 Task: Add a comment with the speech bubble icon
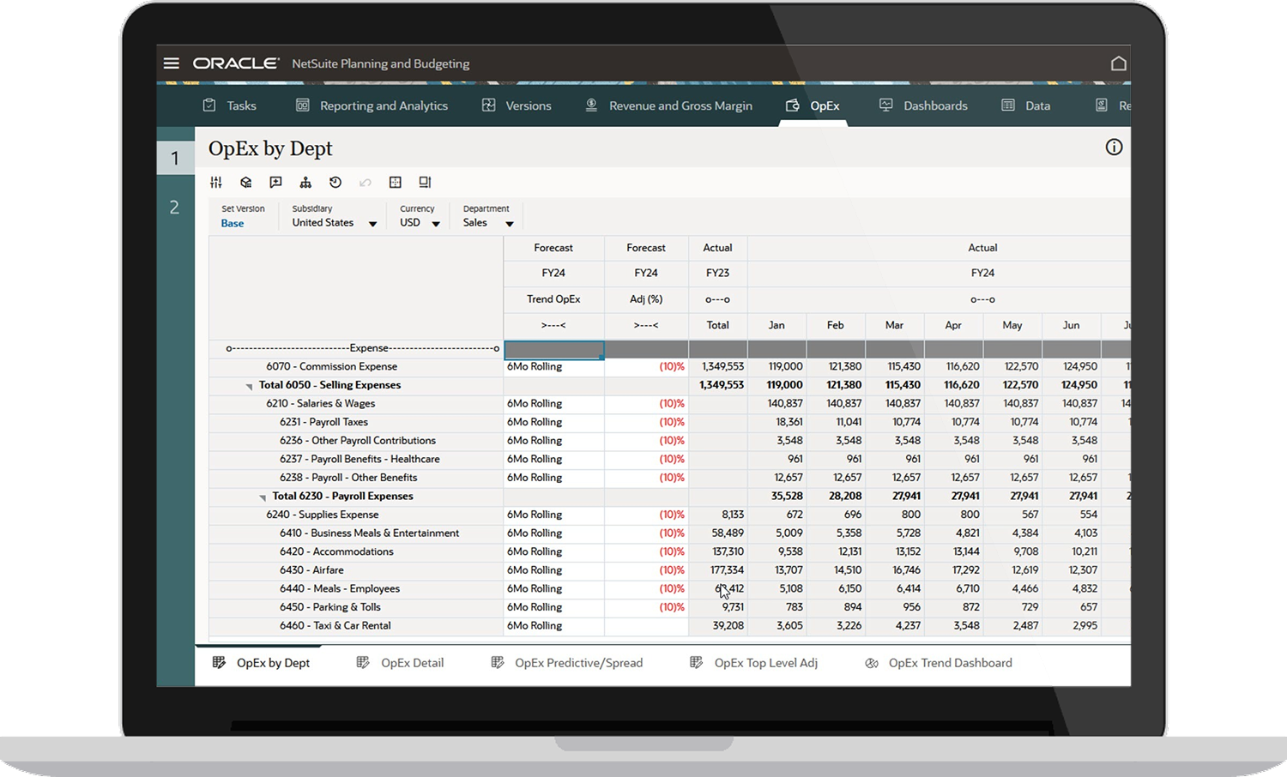[x=275, y=183]
